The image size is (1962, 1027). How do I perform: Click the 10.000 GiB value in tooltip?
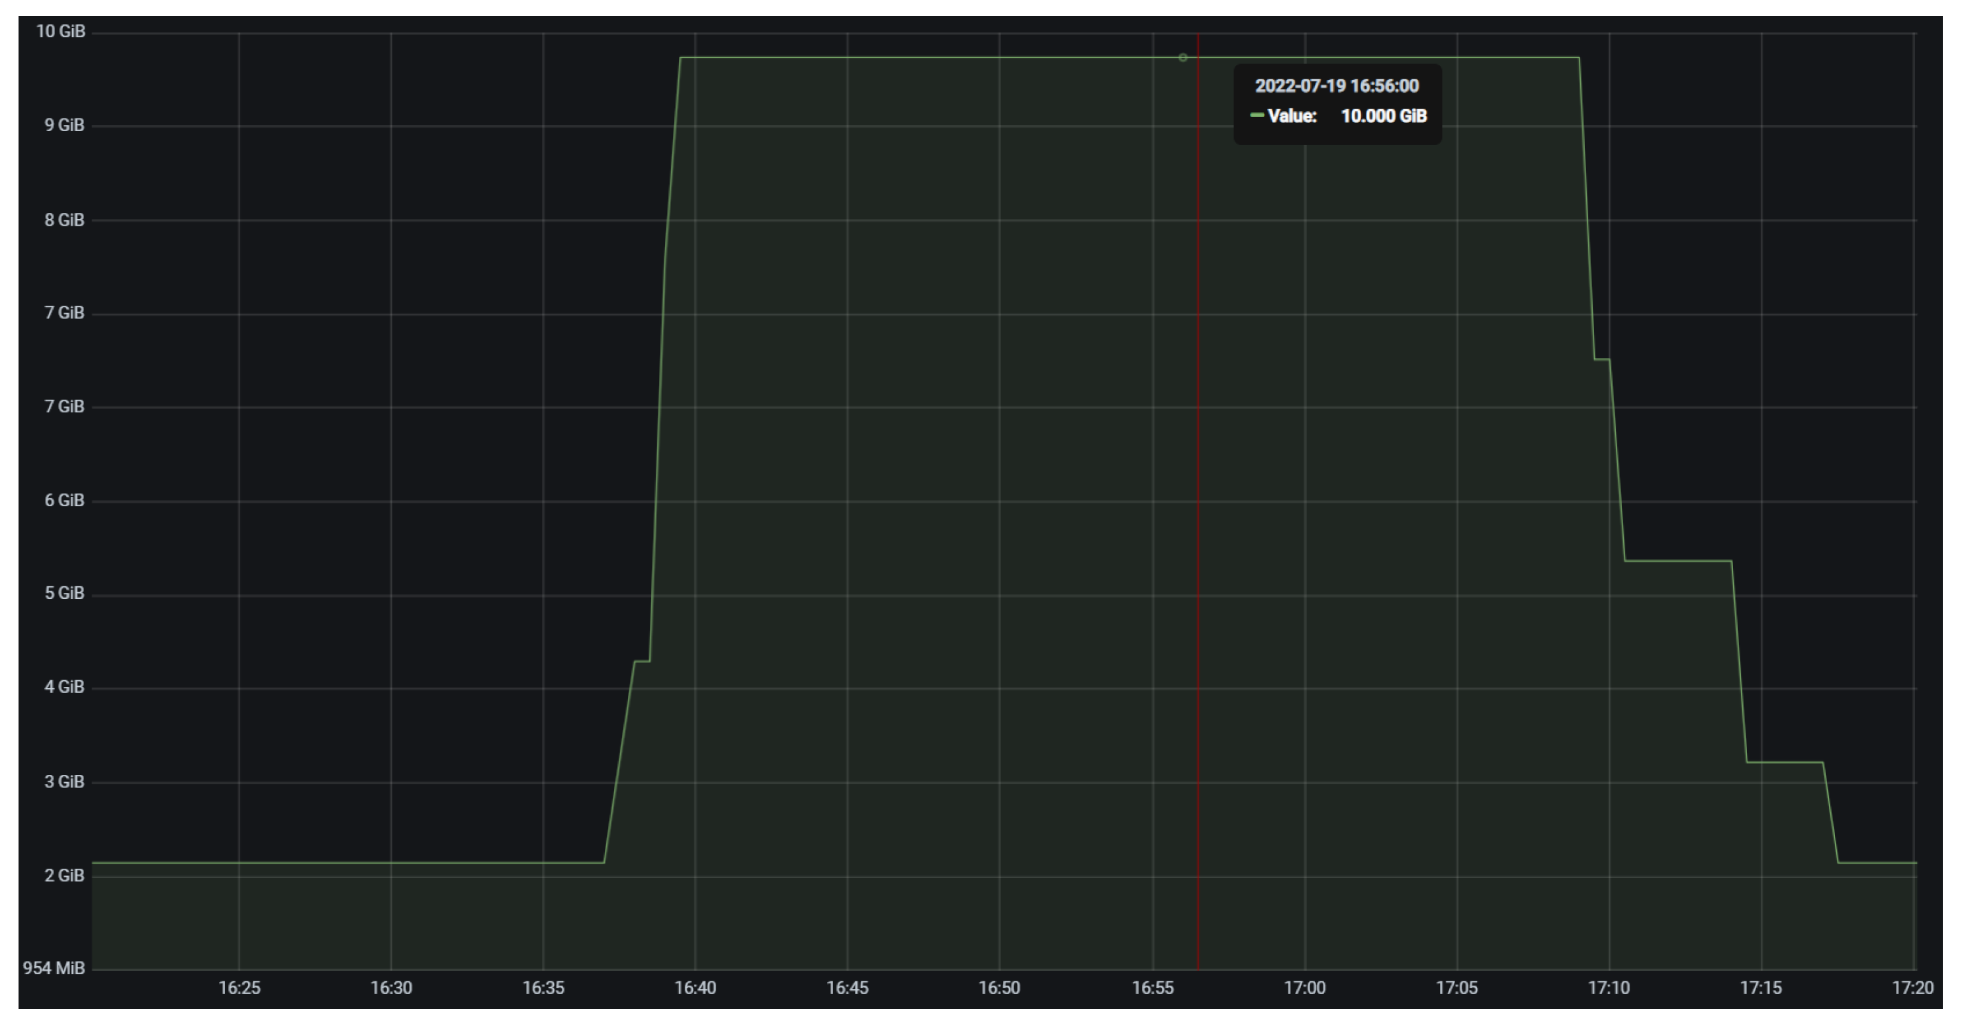tap(1385, 116)
